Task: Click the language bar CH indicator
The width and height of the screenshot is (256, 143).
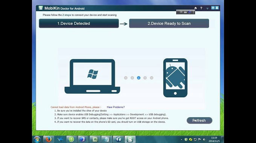Action: pyautogui.click(x=181, y=12)
